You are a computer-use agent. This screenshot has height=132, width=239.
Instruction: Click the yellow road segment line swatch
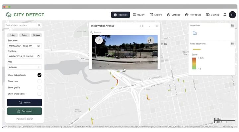[197, 49]
